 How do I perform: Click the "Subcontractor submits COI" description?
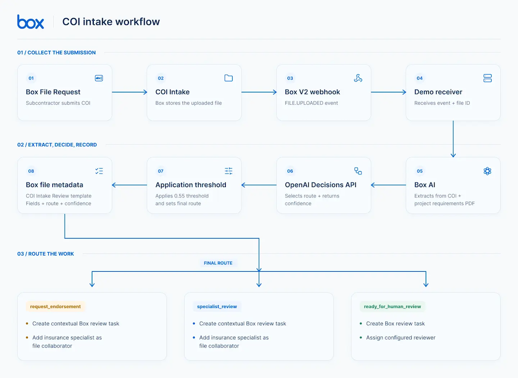pyautogui.click(x=58, y=103)
